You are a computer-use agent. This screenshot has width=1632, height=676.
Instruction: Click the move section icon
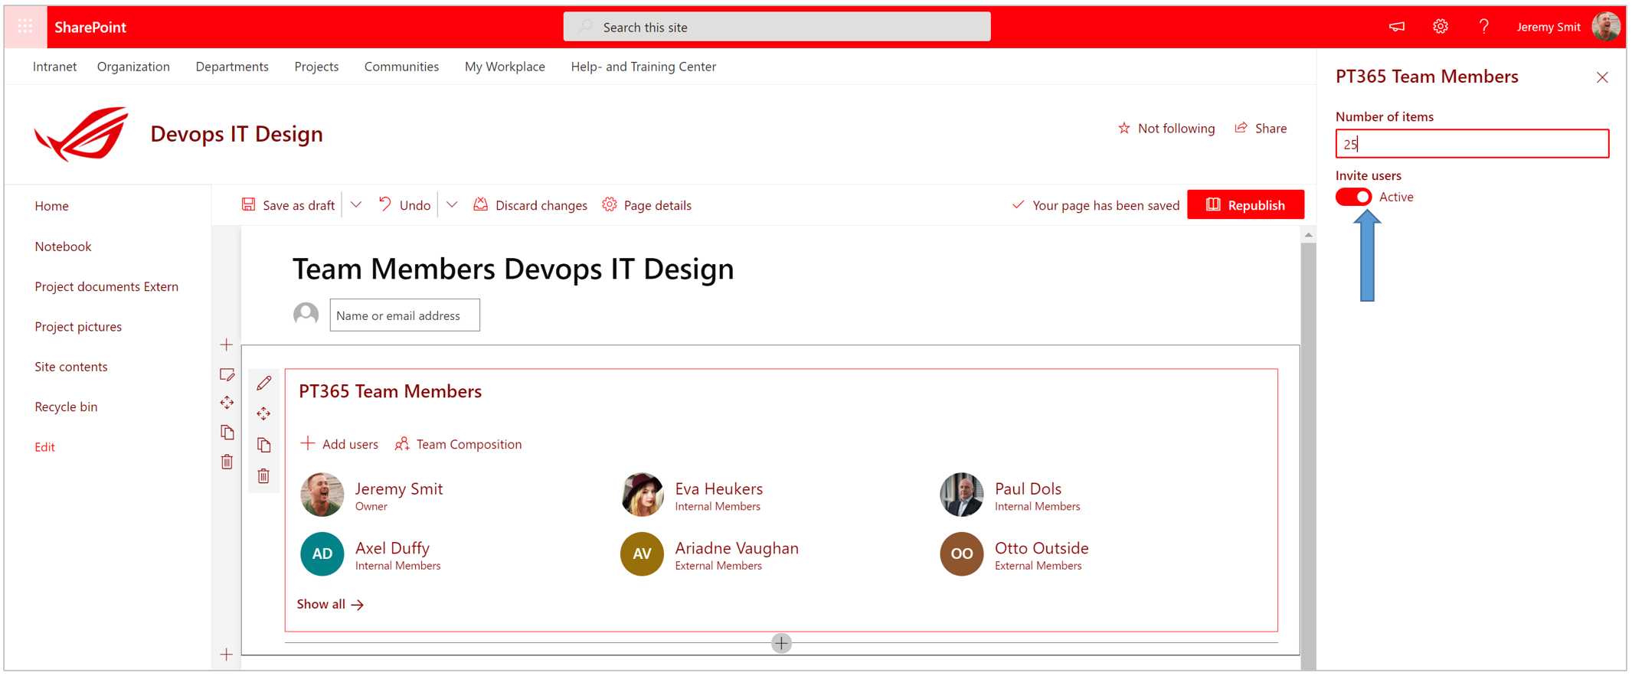pyautogui.click(x=227, y=403)
